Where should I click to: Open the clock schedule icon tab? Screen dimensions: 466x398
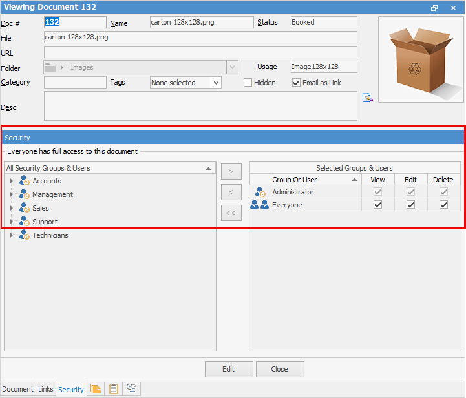point(131,389)
